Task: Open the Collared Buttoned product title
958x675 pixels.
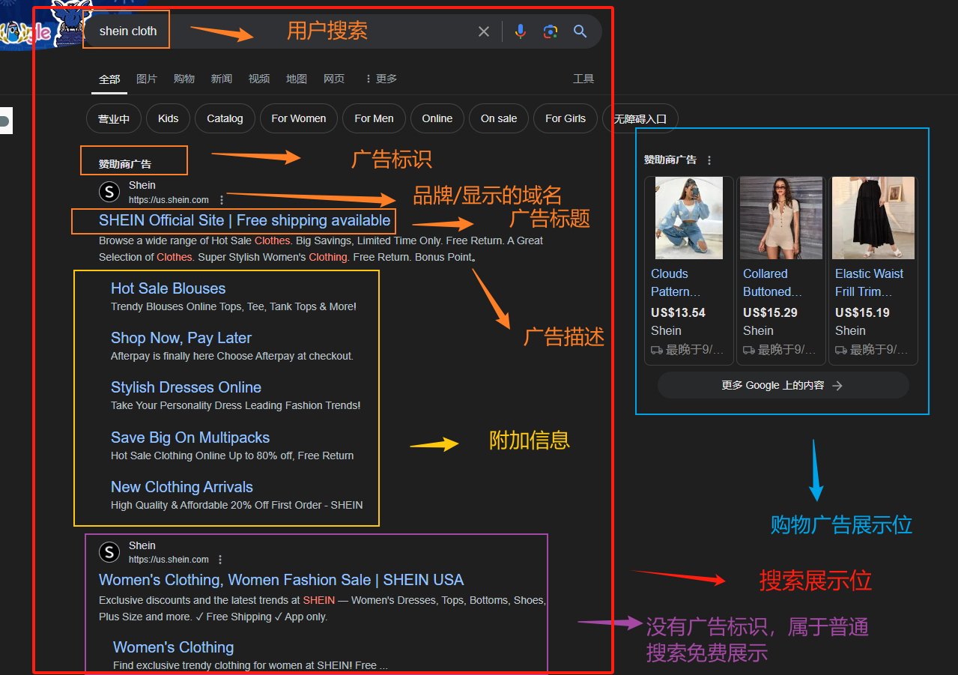Action: pos(772,282)
